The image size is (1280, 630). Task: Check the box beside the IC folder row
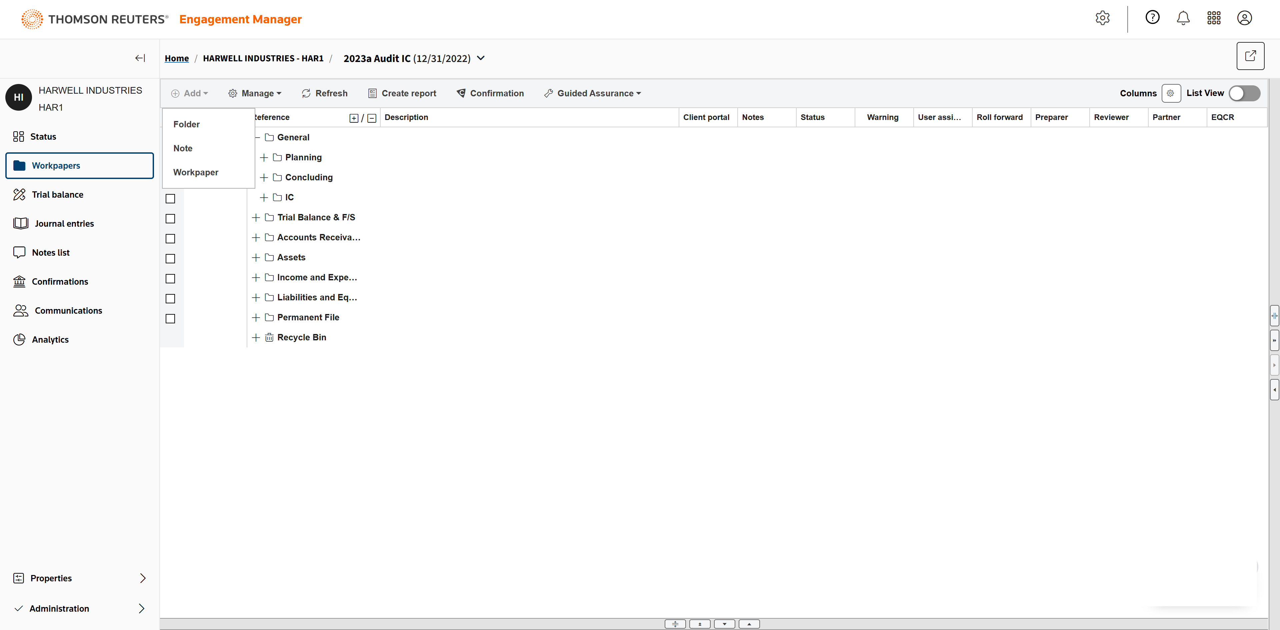(170, 199)
